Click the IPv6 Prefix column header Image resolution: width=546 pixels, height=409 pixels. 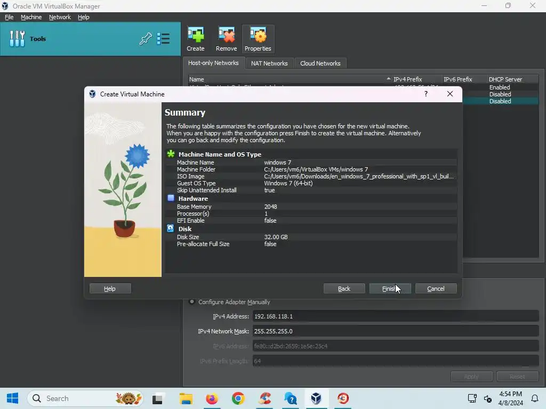(464, 79)
